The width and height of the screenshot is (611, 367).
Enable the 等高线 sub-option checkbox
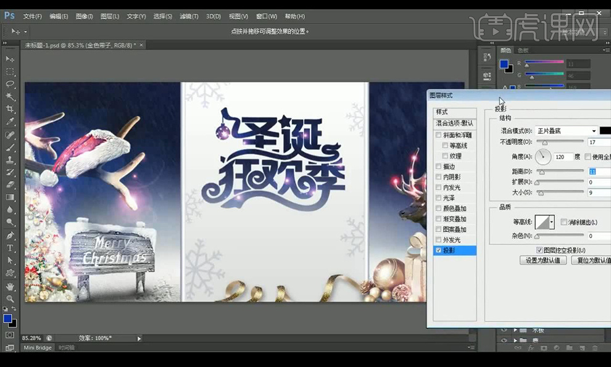click(445, 146)
